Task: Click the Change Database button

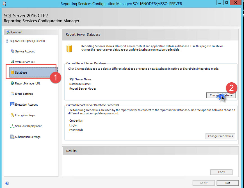Action: pos(221,95)
